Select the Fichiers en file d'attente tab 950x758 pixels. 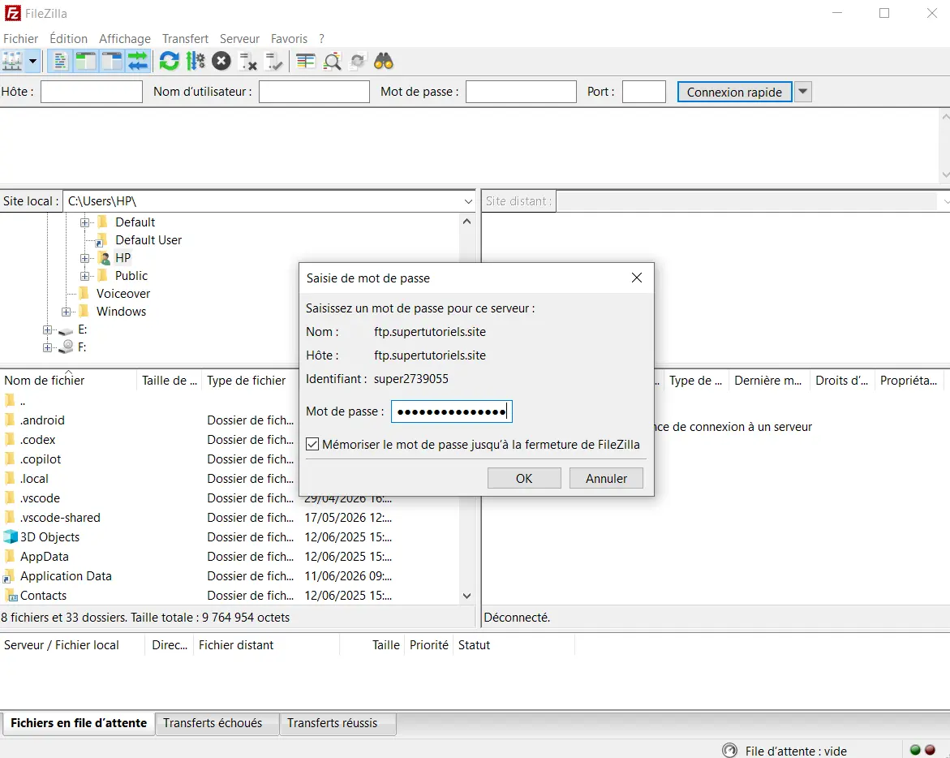point(79,723)
